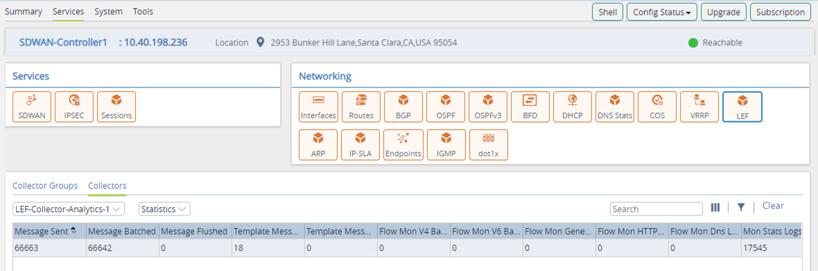Select the dot1x networking icon
Viewport: 818px width, 271px height.
488,145
